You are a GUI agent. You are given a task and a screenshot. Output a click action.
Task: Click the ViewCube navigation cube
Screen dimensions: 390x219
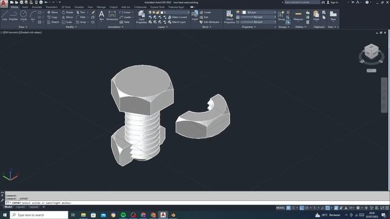tap(371, 51)
